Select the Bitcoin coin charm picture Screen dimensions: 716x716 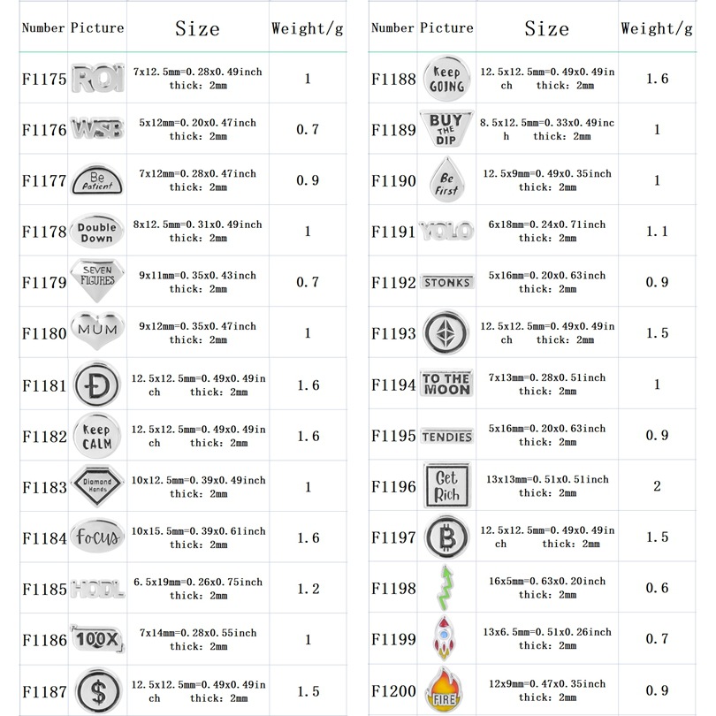[446, 537]
